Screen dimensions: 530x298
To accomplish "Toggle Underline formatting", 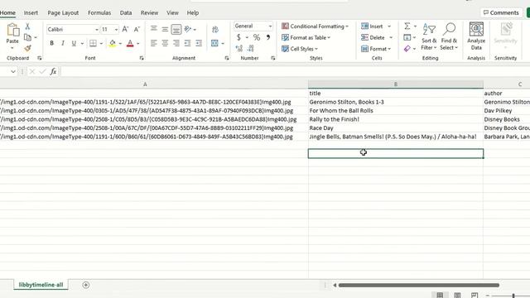I will click(74, 43).
